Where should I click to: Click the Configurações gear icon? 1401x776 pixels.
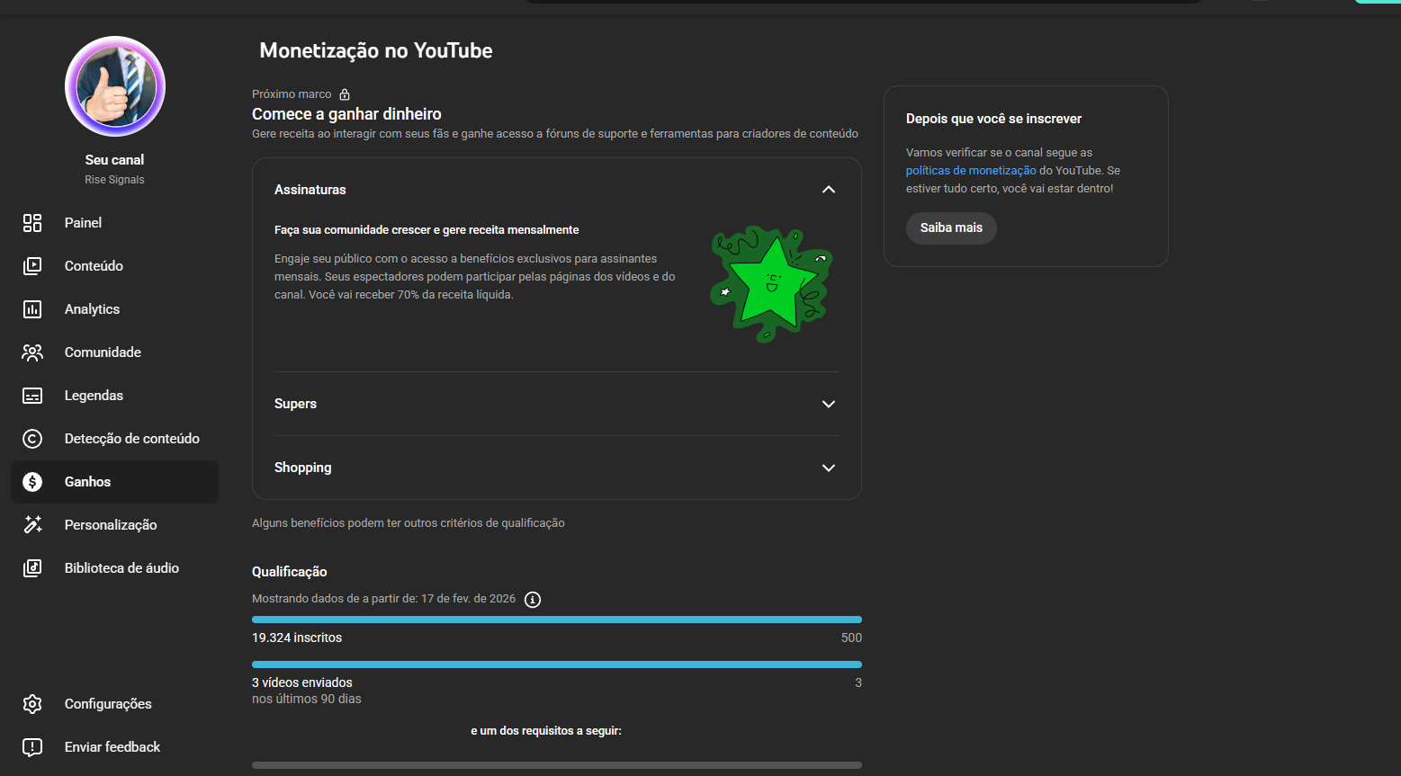pos(32,704)
